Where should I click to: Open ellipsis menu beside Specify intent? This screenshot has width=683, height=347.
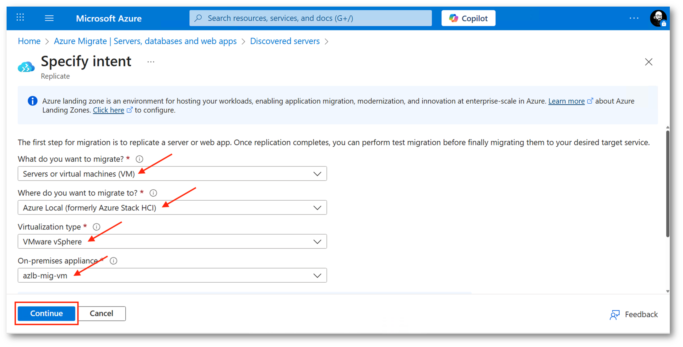click(x=151, y=62)
